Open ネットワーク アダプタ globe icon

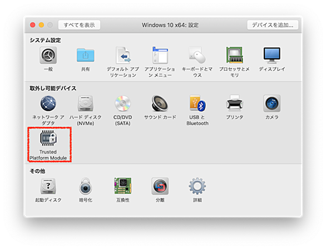click(x=48, y=103)
